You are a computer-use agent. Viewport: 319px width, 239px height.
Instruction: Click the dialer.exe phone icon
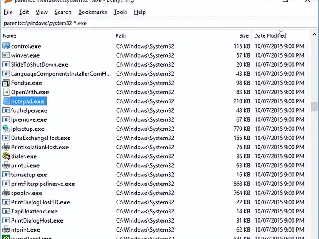click(6, 156)
